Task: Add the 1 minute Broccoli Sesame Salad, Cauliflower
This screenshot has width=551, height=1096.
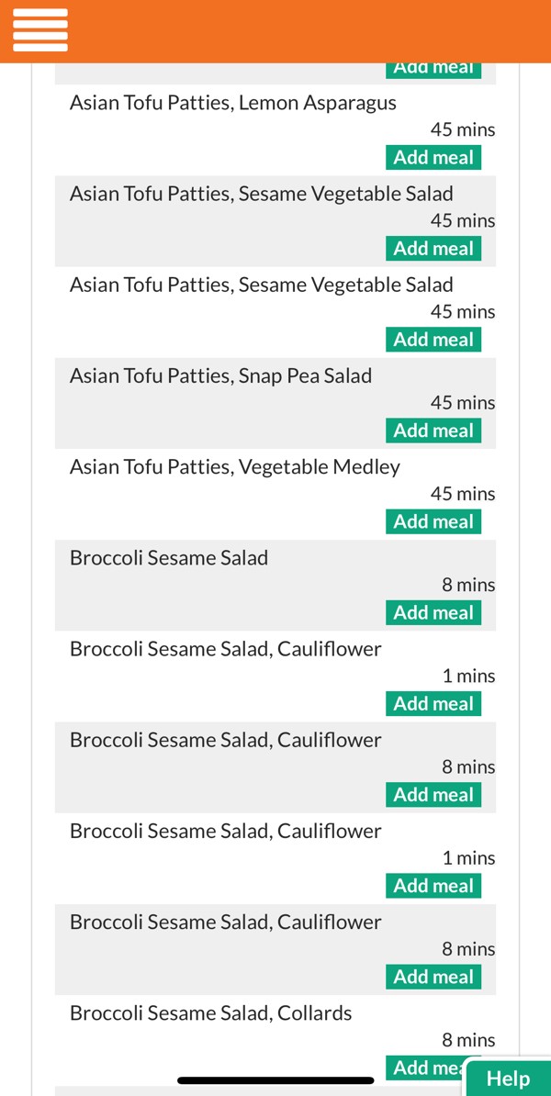Action: (x=433, y=703)
